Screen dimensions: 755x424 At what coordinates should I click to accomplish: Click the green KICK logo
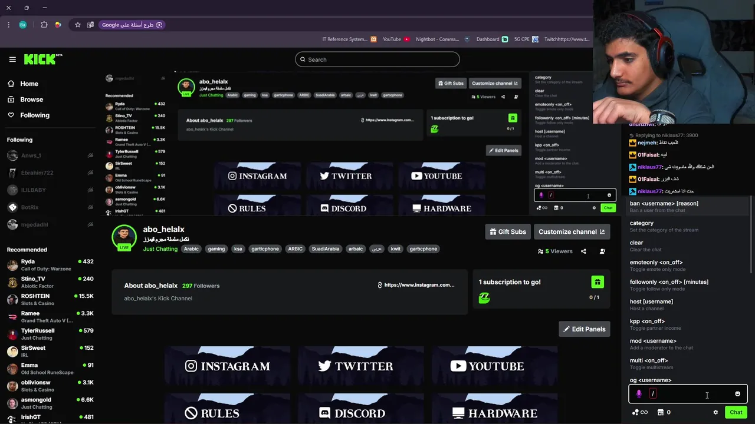(43, 59)
